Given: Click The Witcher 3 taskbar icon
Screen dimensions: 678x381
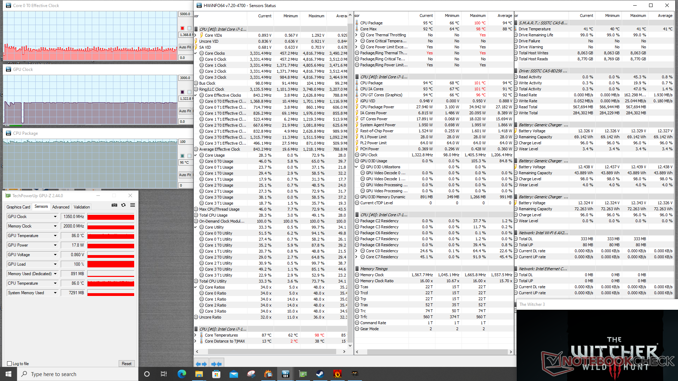Looking at the screenshot, I should coord(355,374).
